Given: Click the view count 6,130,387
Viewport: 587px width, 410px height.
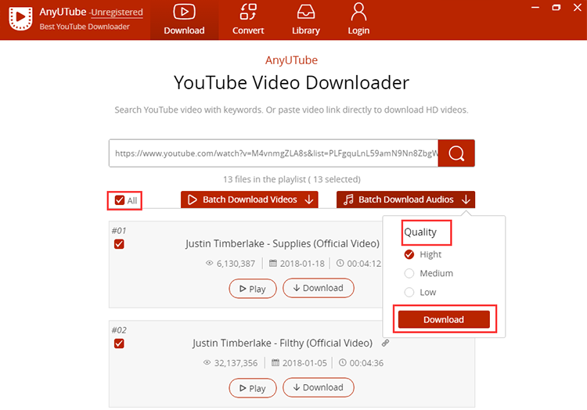Looking at the screenshot, I should point(236,264).
